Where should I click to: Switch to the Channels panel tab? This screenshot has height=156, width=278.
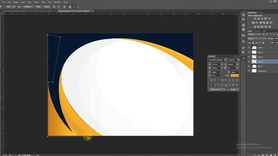pos(257,31)
